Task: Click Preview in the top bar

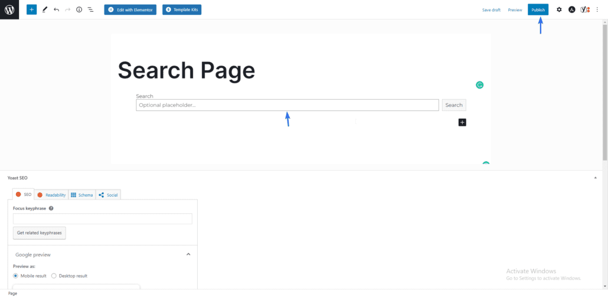Action: (x=515, y=10)
